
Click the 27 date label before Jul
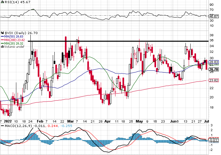pos(200,121)
